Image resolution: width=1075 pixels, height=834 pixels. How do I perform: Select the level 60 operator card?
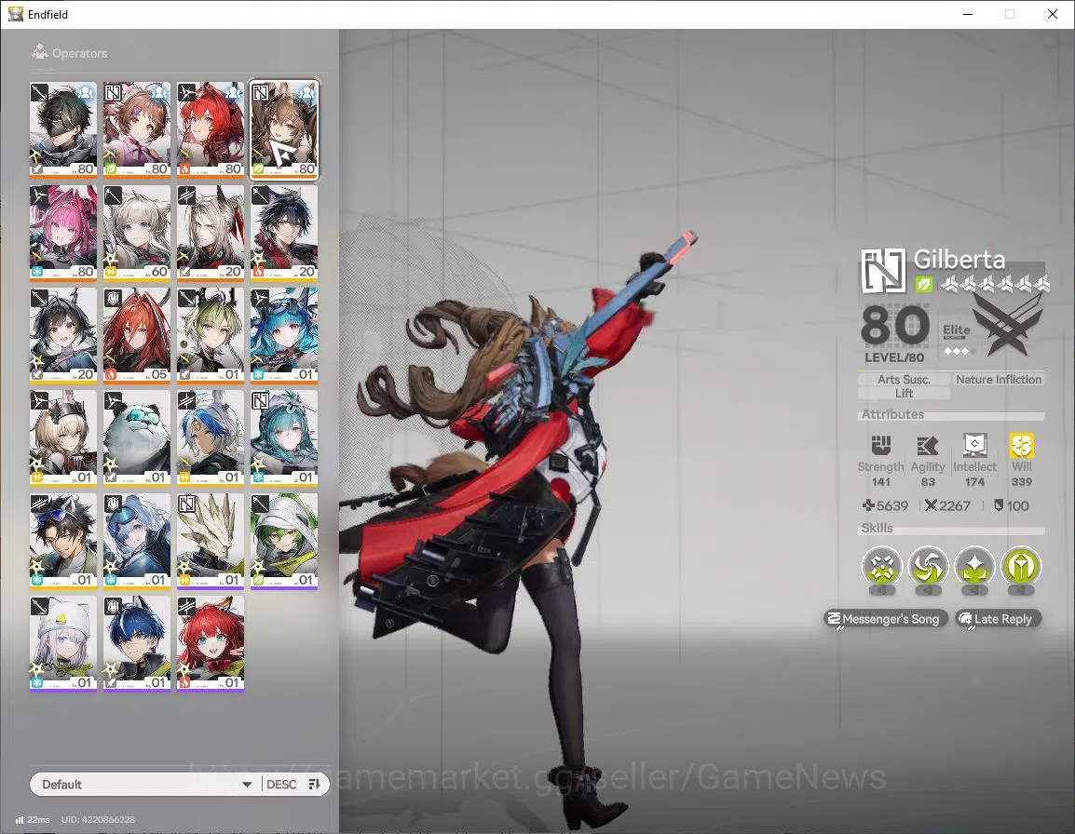click(136, 233)
